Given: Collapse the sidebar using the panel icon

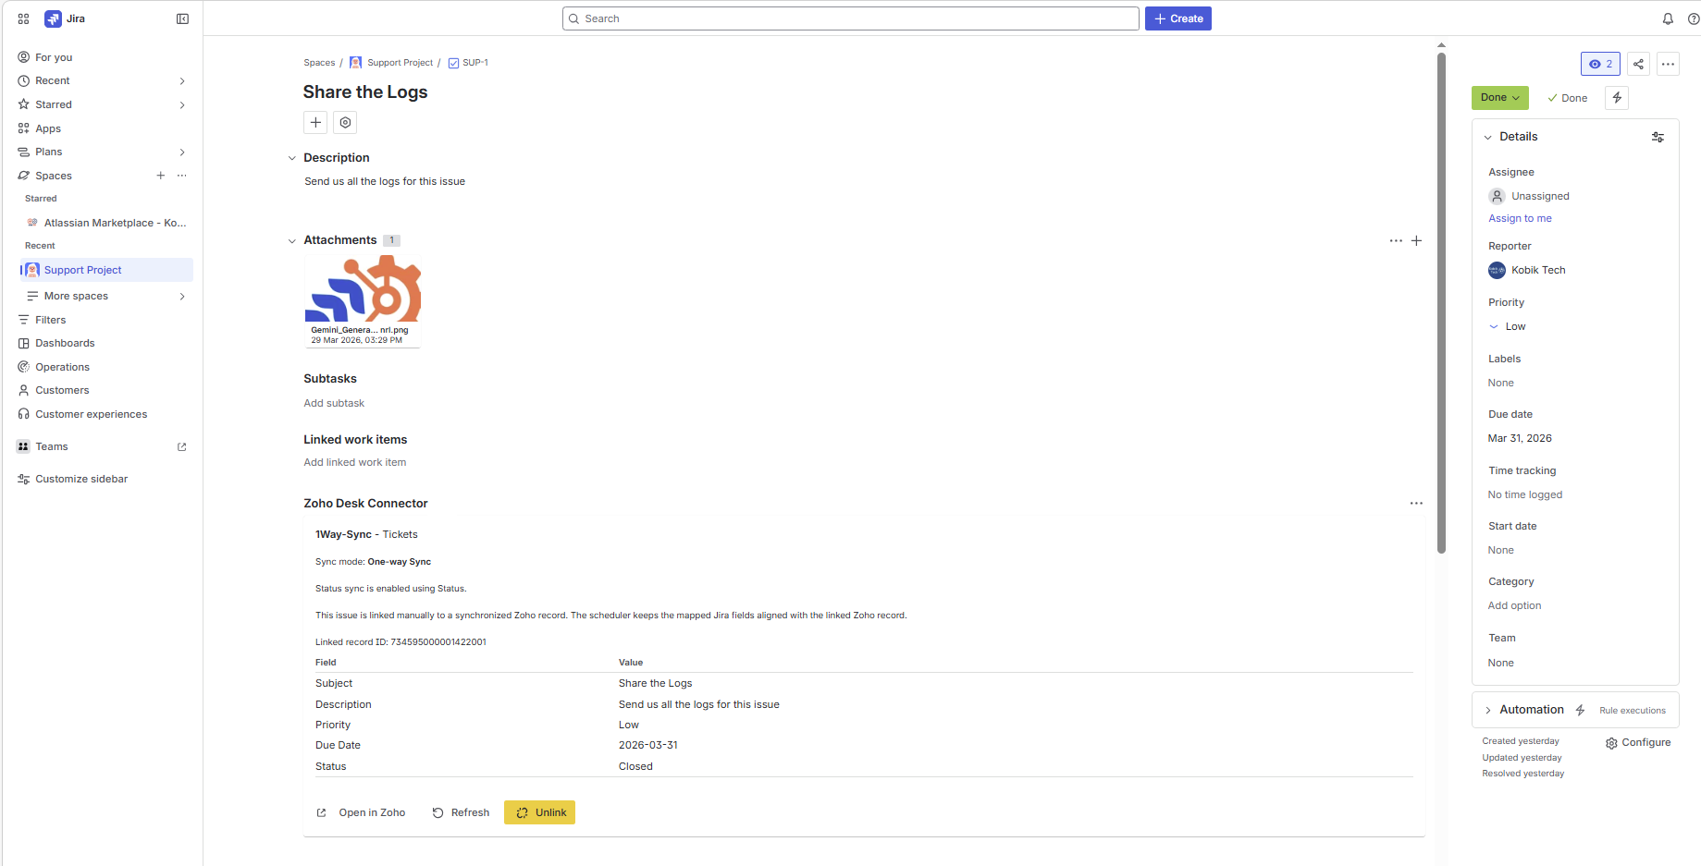Looking at the screenshot, I should click(182, 18).
